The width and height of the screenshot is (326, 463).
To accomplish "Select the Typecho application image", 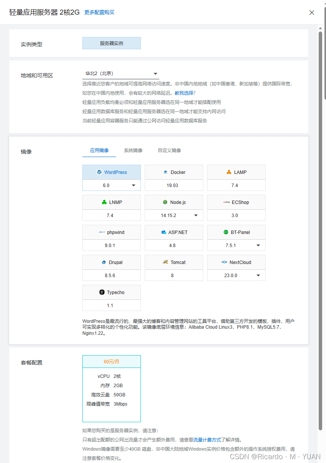I will pyautogui.click(x=111, y=292).
